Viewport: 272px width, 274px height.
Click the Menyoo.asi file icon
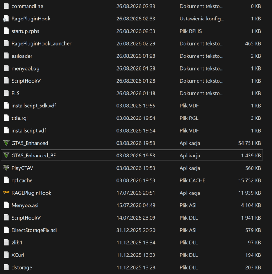coord(6,205)
